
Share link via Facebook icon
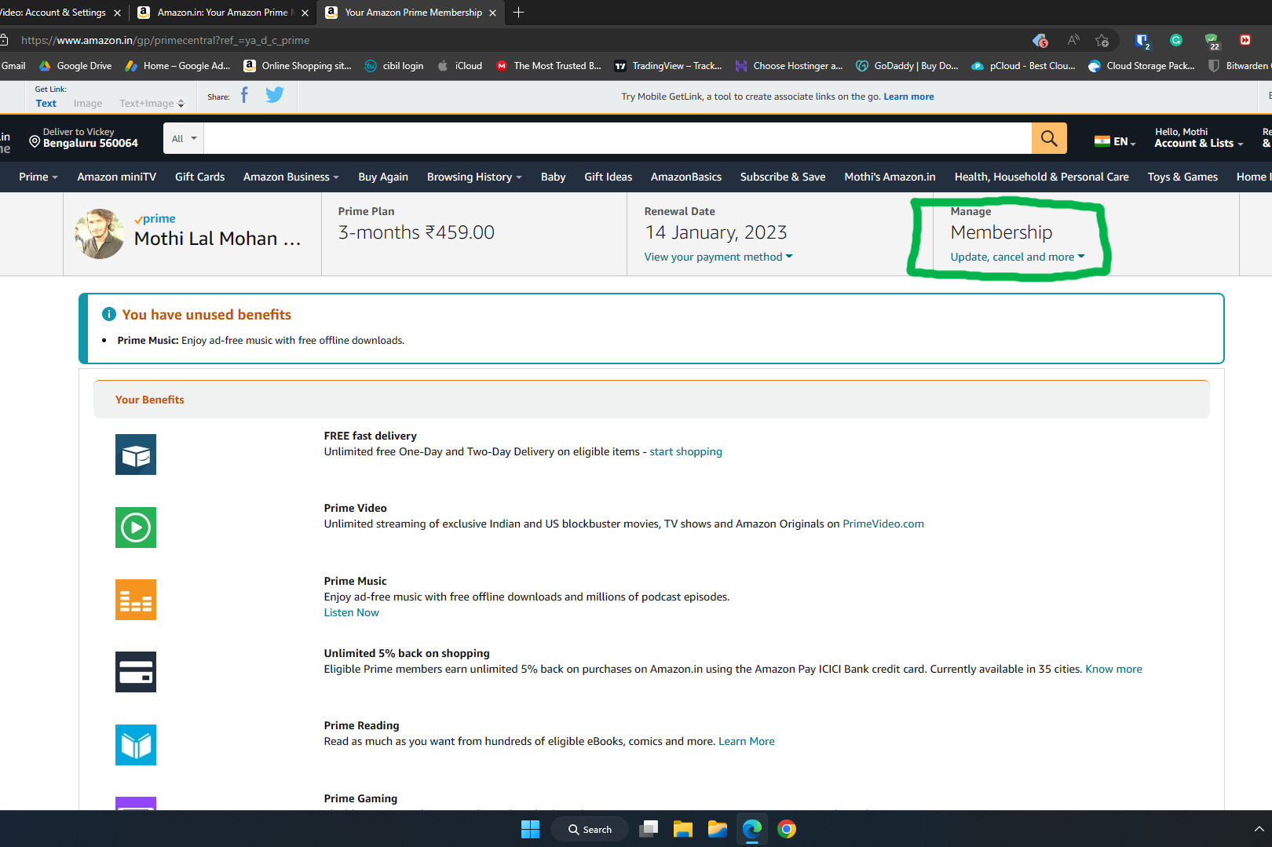click(x=244, y=95)
